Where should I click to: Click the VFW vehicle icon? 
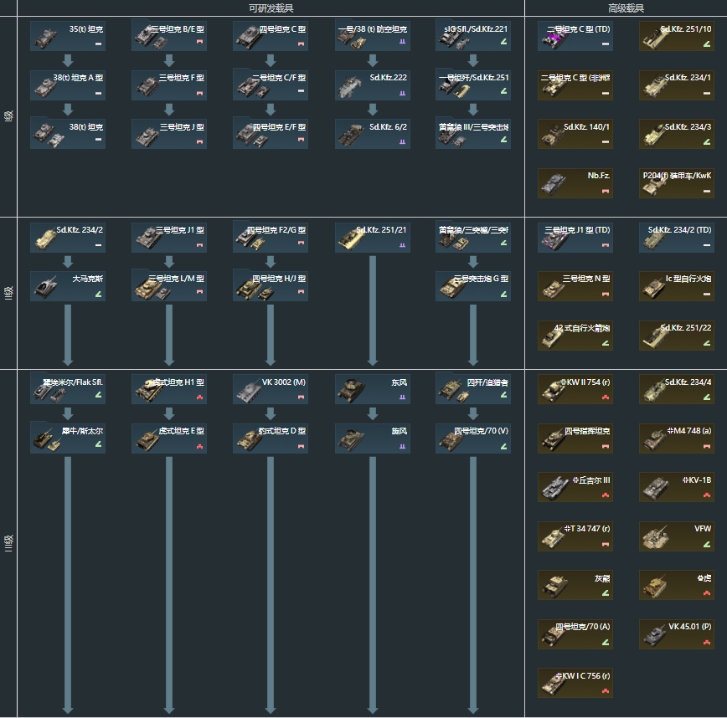[655, 538]
